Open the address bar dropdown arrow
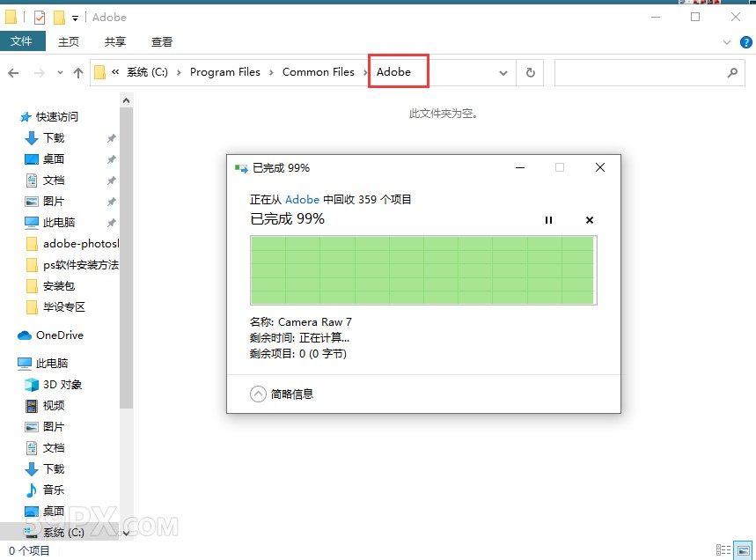 click(x=503, y=72)
